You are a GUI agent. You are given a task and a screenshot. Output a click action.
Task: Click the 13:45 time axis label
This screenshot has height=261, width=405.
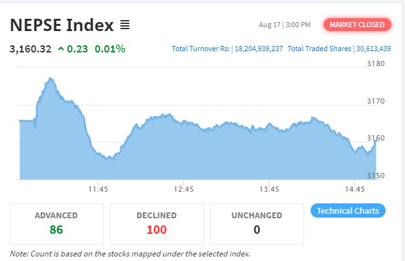269,189
